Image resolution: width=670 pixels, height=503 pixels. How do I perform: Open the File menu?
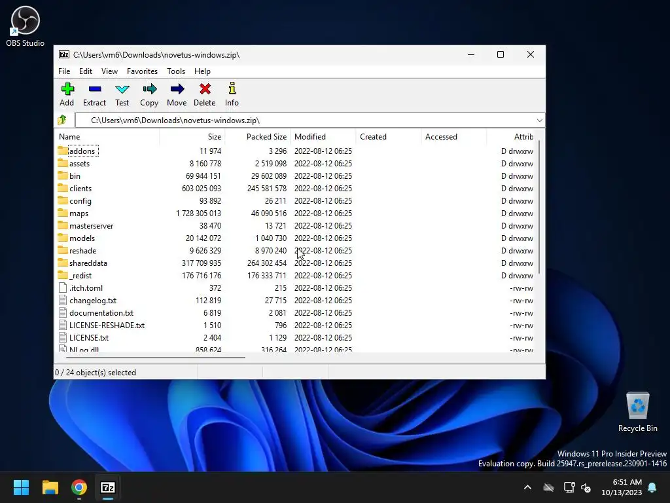[64, 71]
